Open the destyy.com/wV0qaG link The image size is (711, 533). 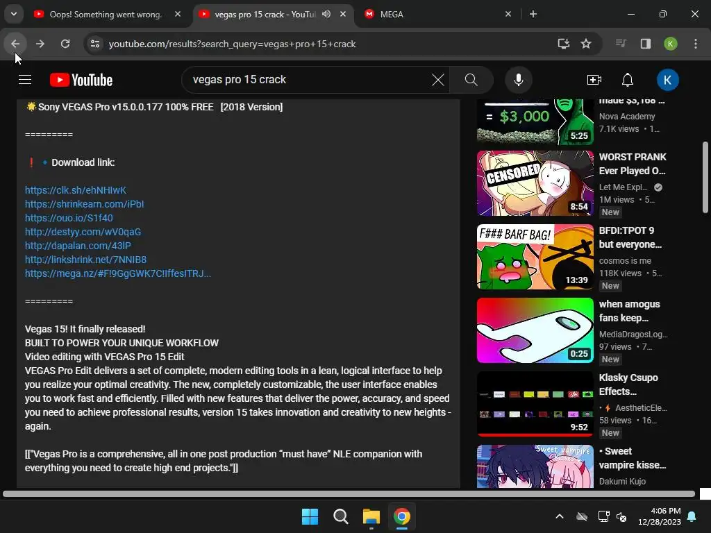(83, 232)
